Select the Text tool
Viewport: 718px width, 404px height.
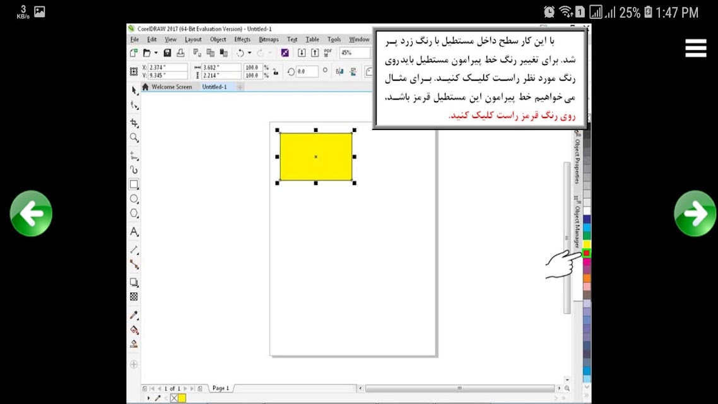134,232
